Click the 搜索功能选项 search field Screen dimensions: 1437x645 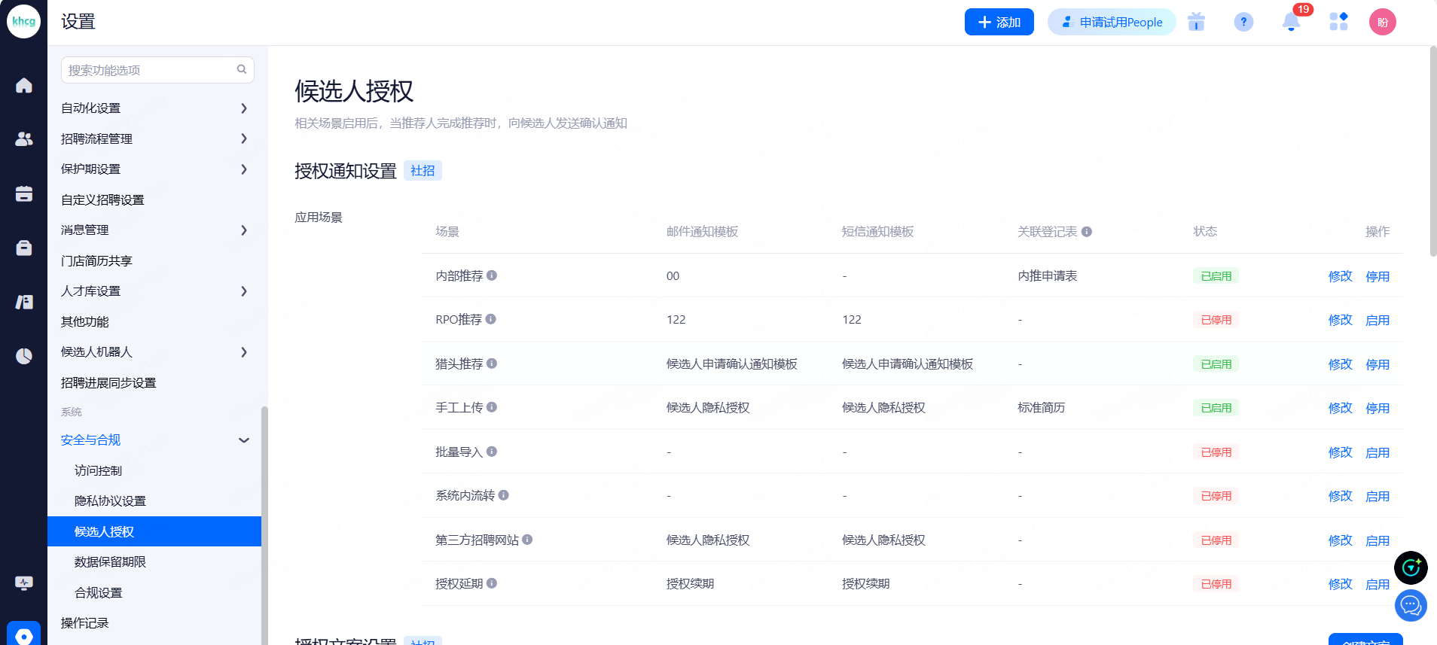151,70
